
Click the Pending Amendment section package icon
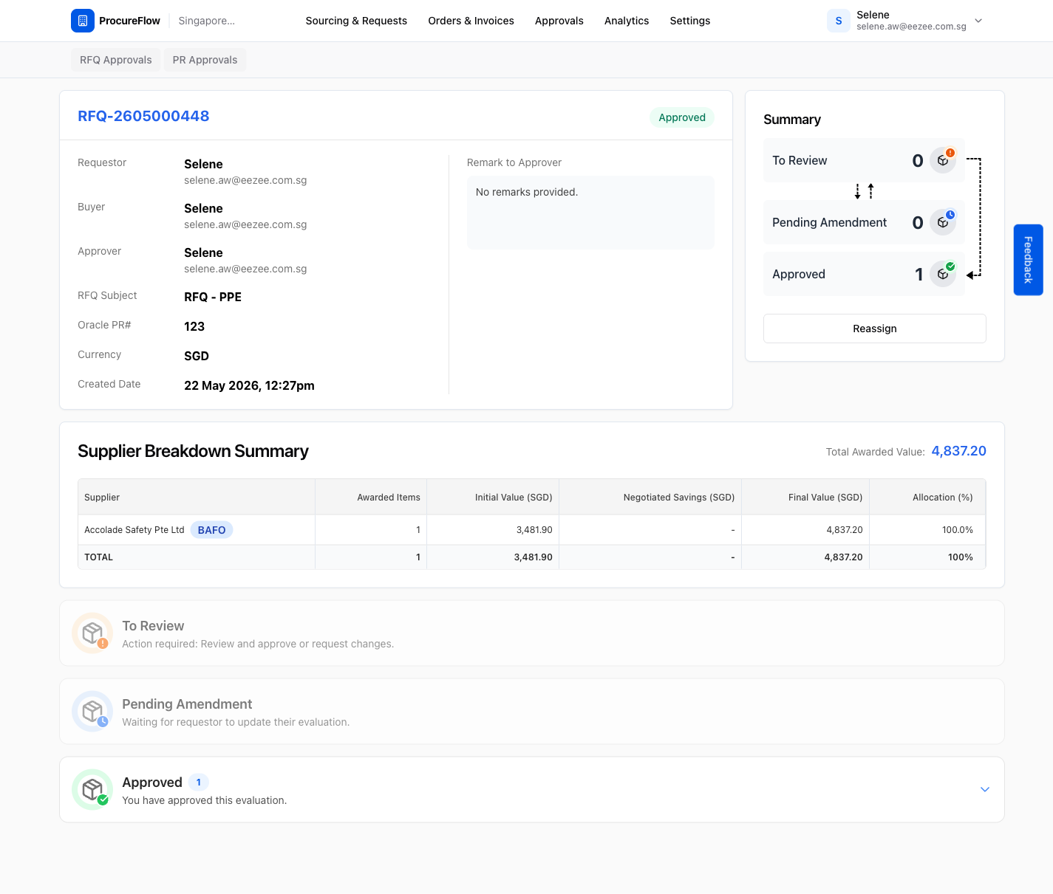coord(92,712)
